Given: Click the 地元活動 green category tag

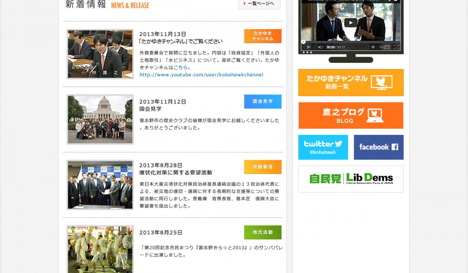Looking at the screenshot, I should click(x=263, y=232).
